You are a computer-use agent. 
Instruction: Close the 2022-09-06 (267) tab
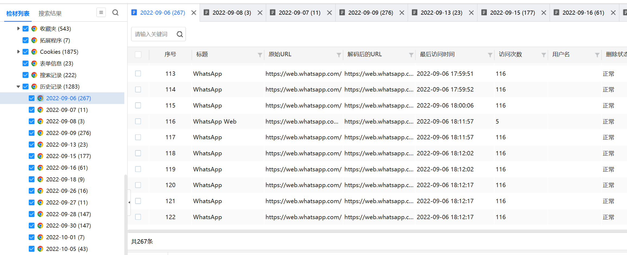tap(194, 13)
